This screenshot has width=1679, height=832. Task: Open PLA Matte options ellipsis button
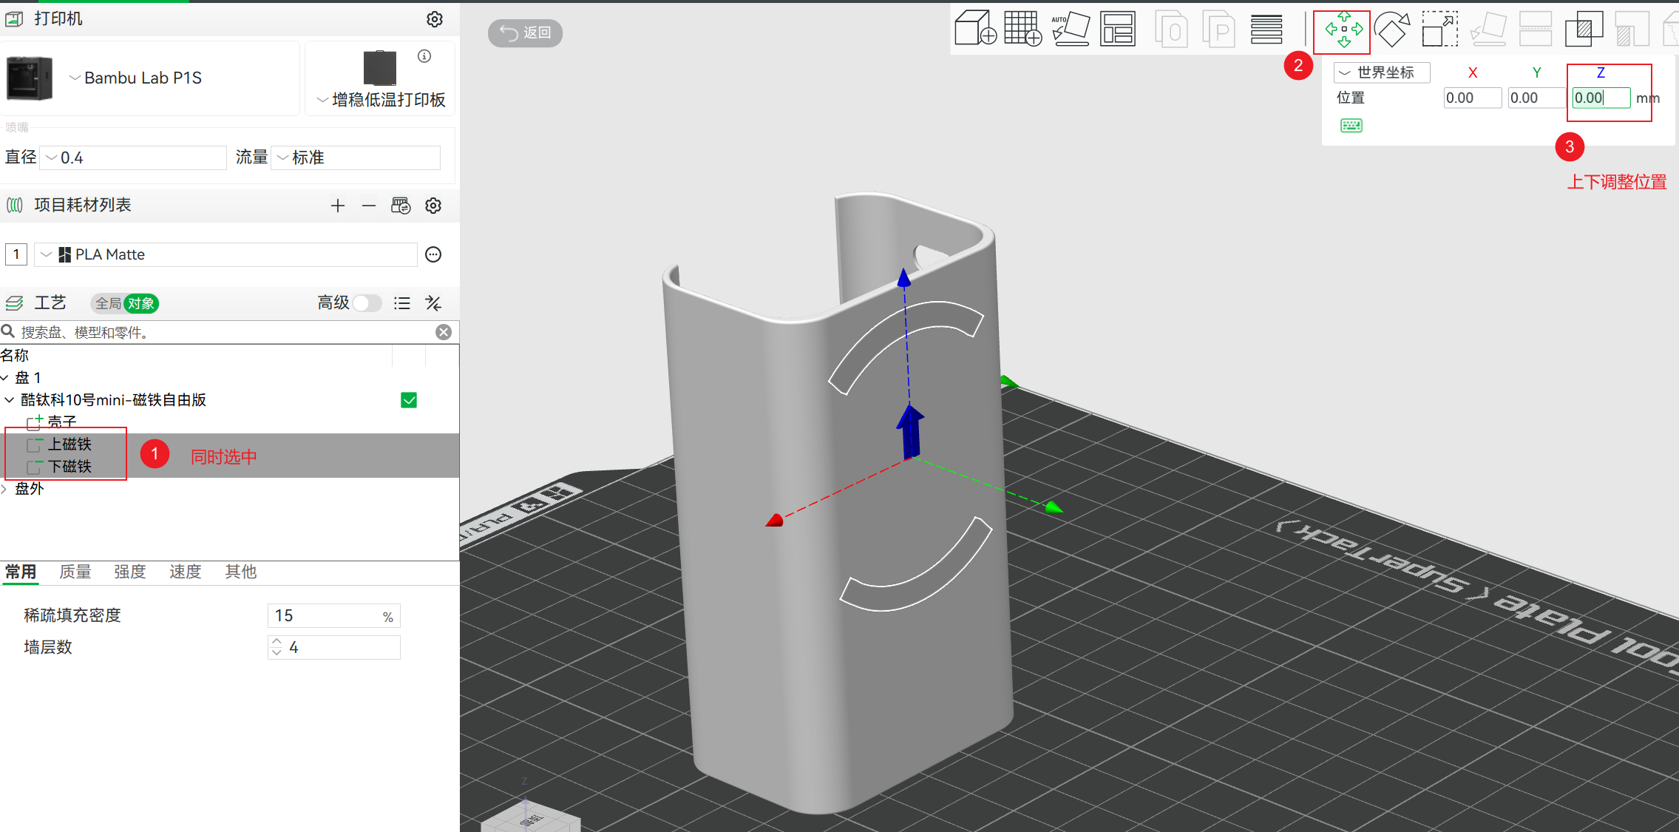tap(433, 254)
